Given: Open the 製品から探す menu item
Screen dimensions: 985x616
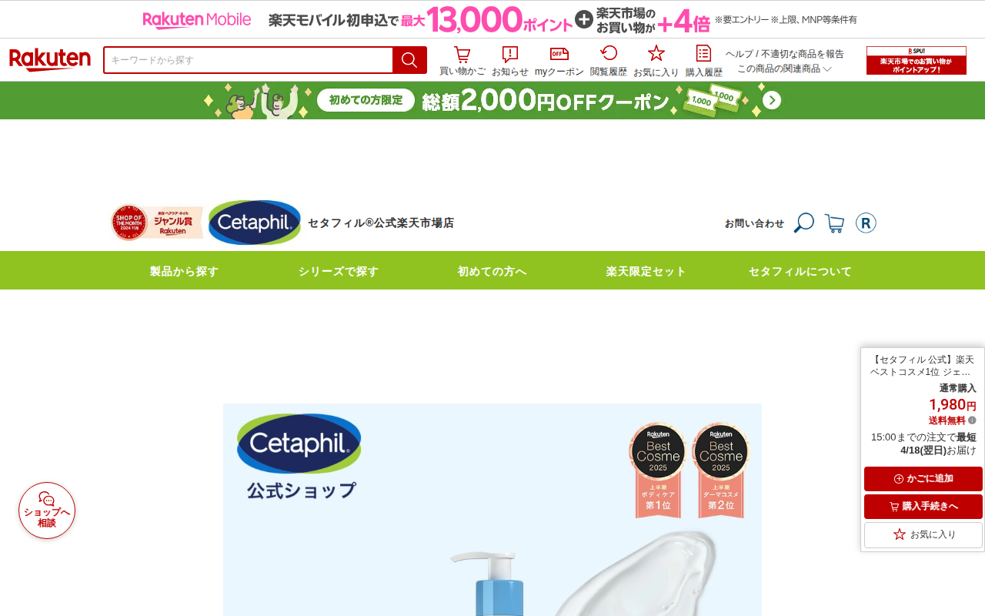Looking at the screenshot, I should pos(184,271).
